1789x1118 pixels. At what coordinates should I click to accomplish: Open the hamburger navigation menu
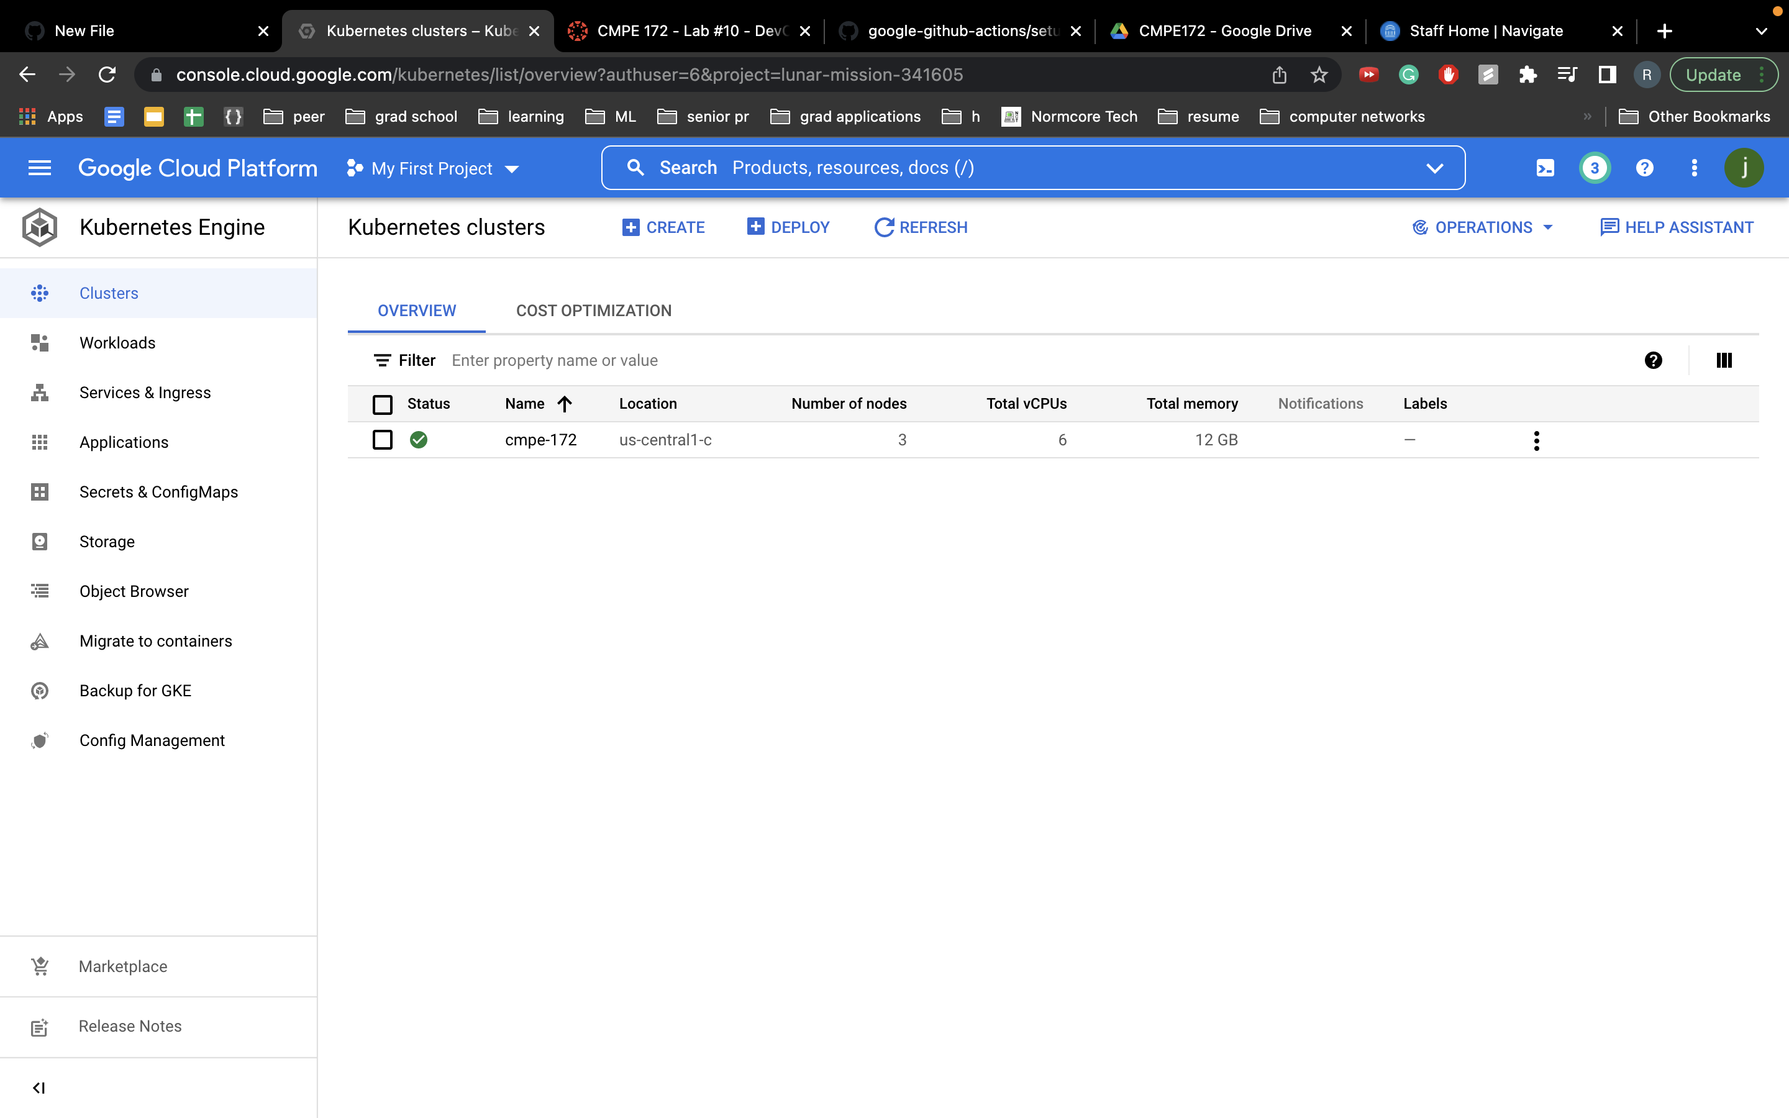(x=39, y=168)
